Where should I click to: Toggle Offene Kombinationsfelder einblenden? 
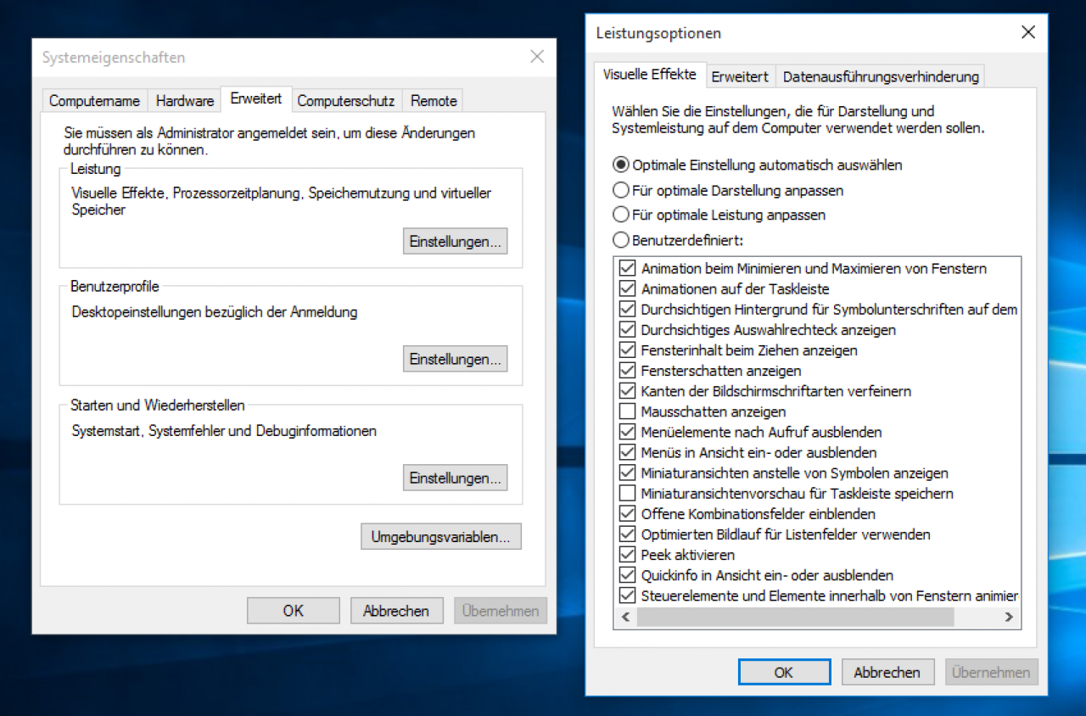[x=628, y=513]
